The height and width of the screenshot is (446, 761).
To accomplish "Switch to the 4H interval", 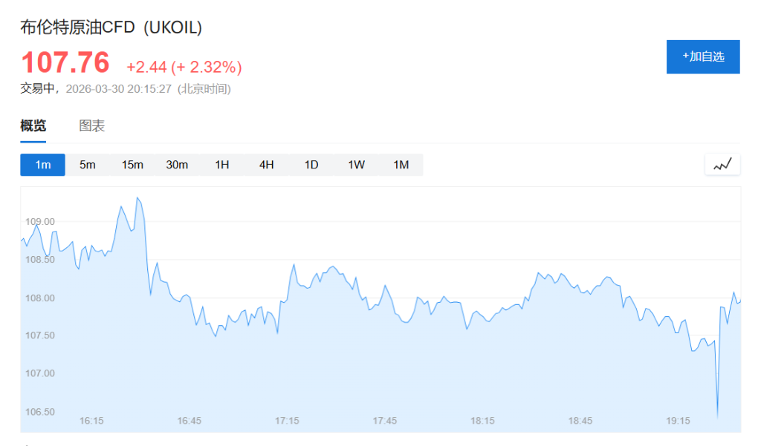I will point(267,165).
